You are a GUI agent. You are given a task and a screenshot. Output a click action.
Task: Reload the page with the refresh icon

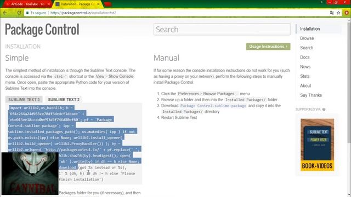coord(19,13)
